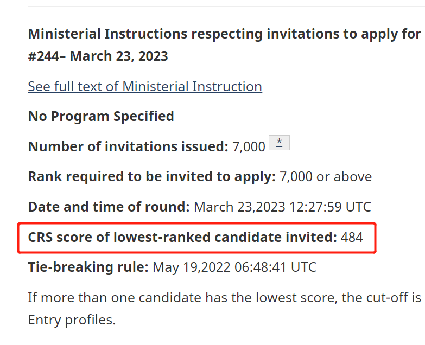
Task: Click the asterisk footnote button beside 7,000
Action: coord(279,143)
